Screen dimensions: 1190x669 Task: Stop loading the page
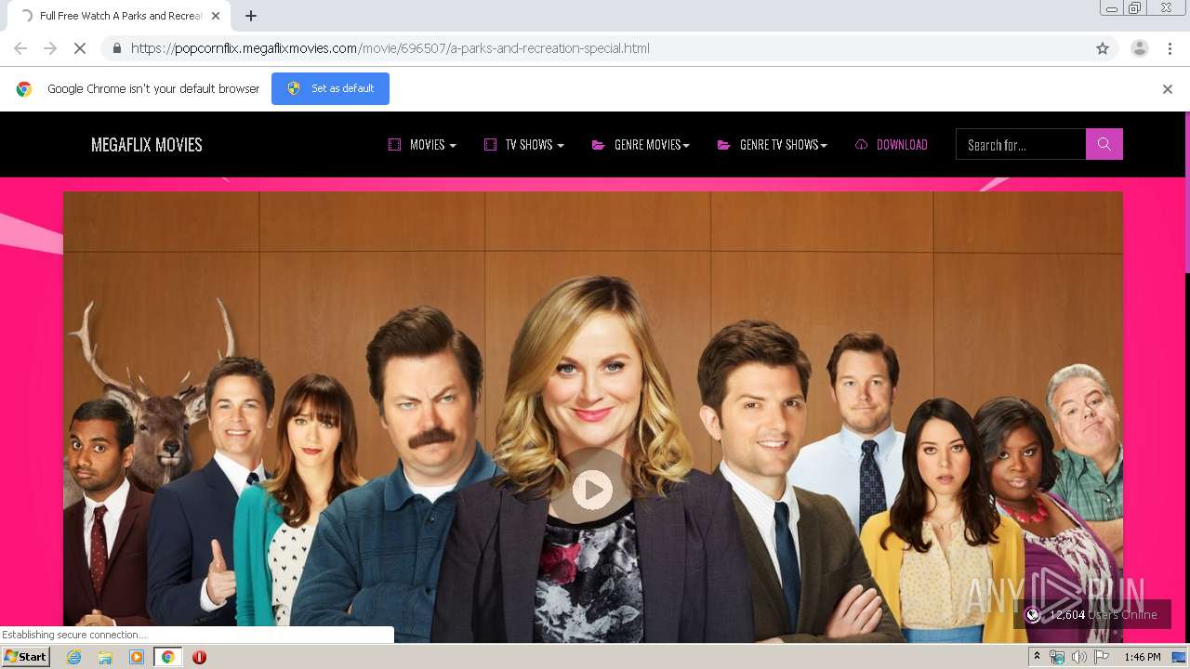[80, 48]
